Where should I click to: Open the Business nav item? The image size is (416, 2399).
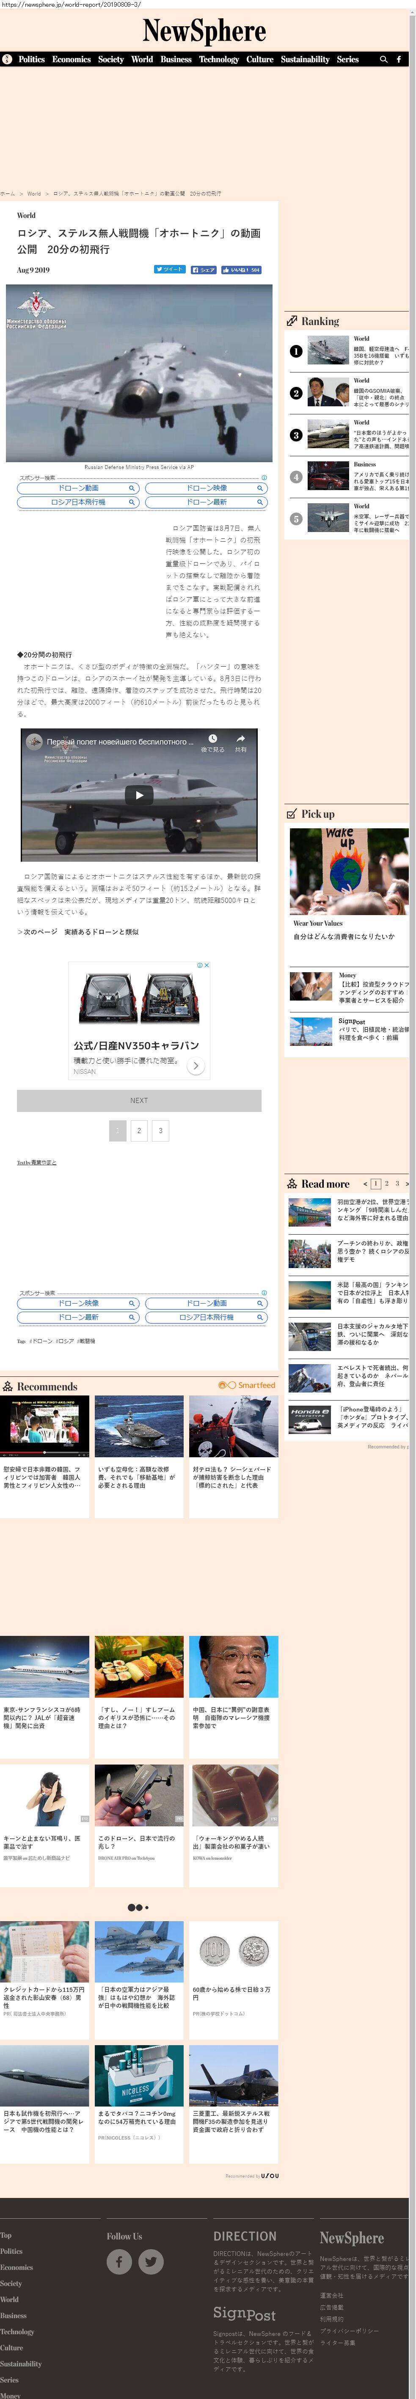(x=176, y=60)
